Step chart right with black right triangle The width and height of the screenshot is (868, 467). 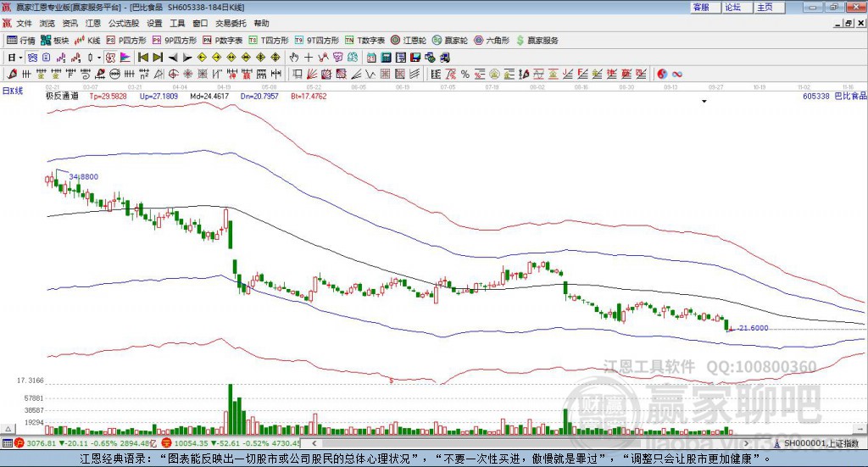tap(187, 58)
